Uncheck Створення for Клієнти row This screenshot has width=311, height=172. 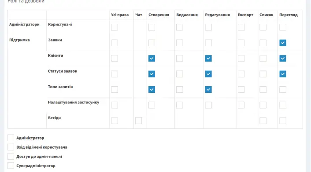pyautogui.click(x=152, y=59)
